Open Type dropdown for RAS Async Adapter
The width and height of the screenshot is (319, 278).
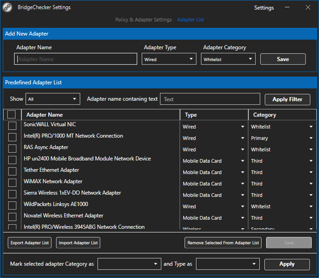point(214,149)
